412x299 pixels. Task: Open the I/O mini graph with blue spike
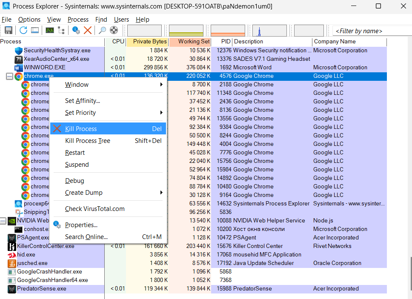point(269,31)
